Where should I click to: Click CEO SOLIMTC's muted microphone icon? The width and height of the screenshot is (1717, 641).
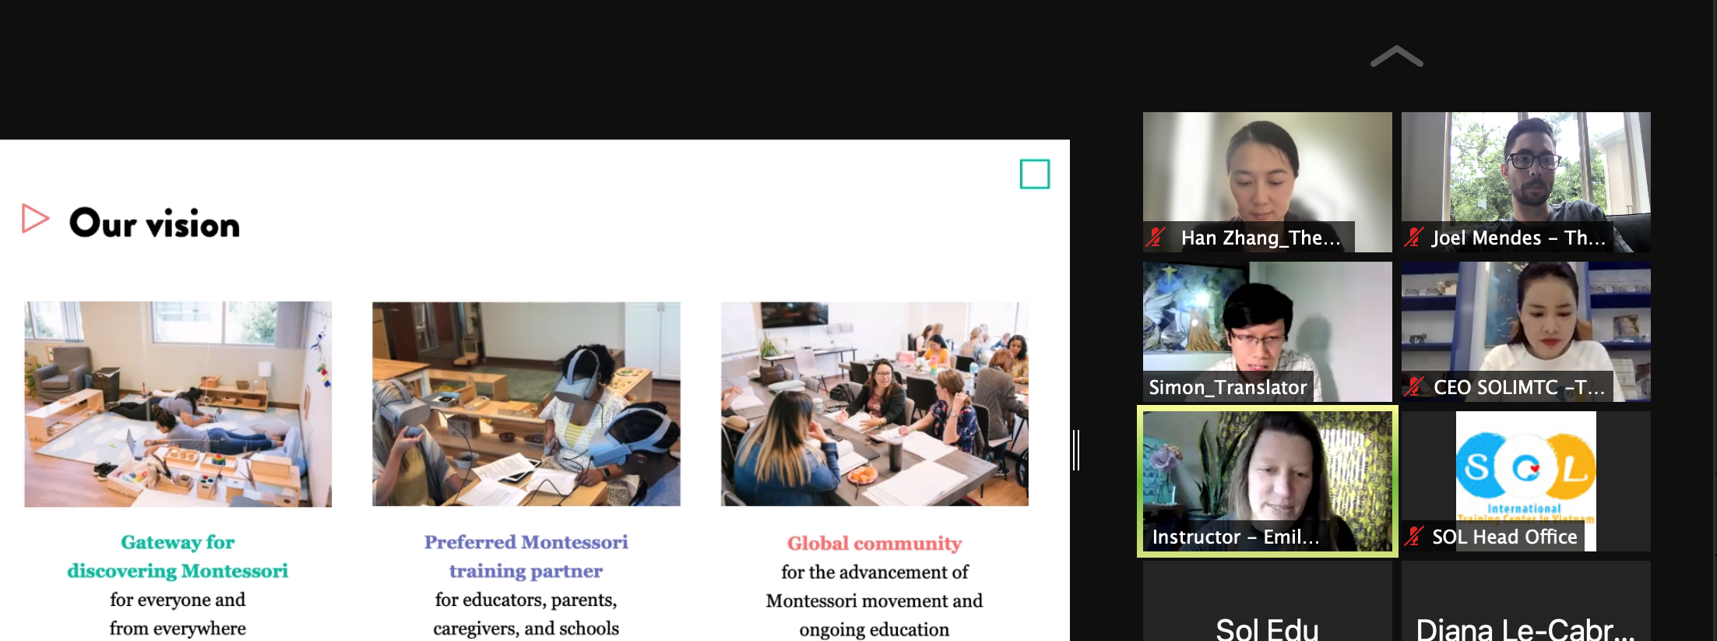1414,386
